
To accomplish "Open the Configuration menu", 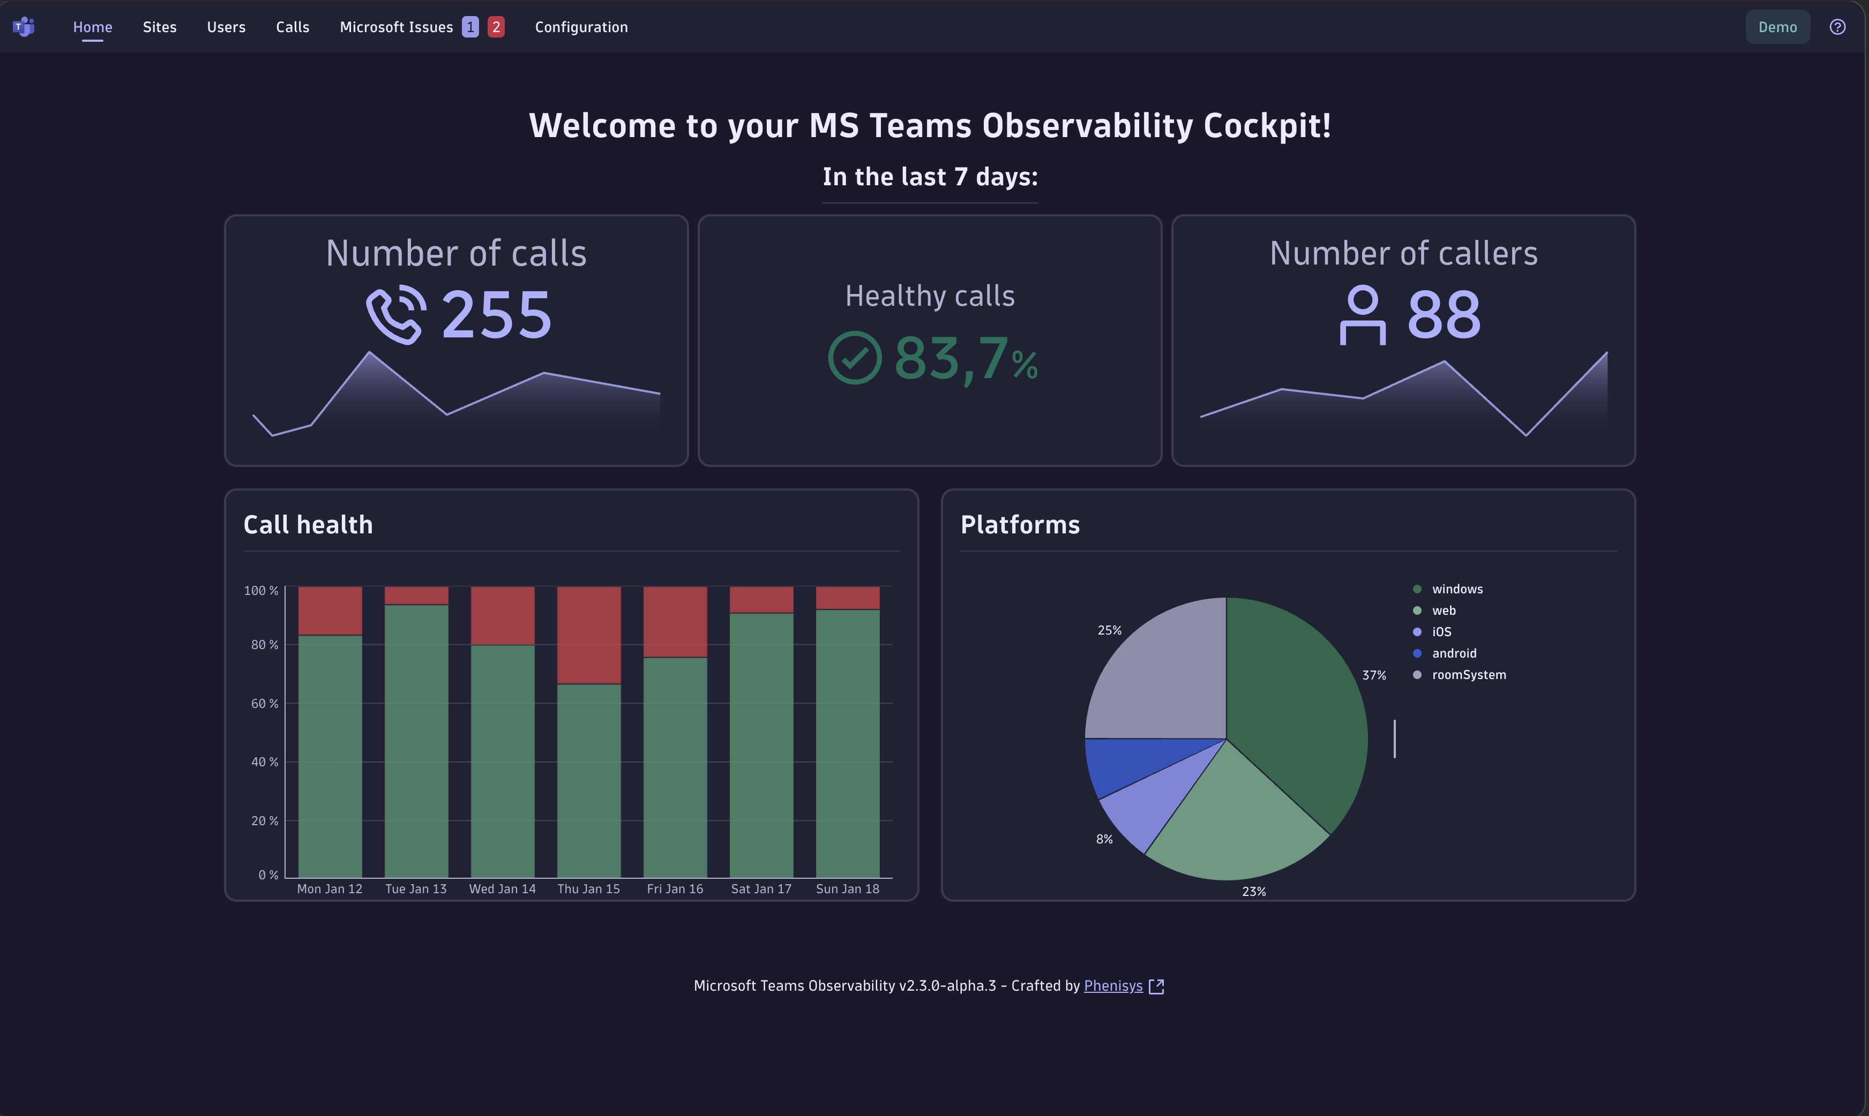I will click(x=581, y=26).
